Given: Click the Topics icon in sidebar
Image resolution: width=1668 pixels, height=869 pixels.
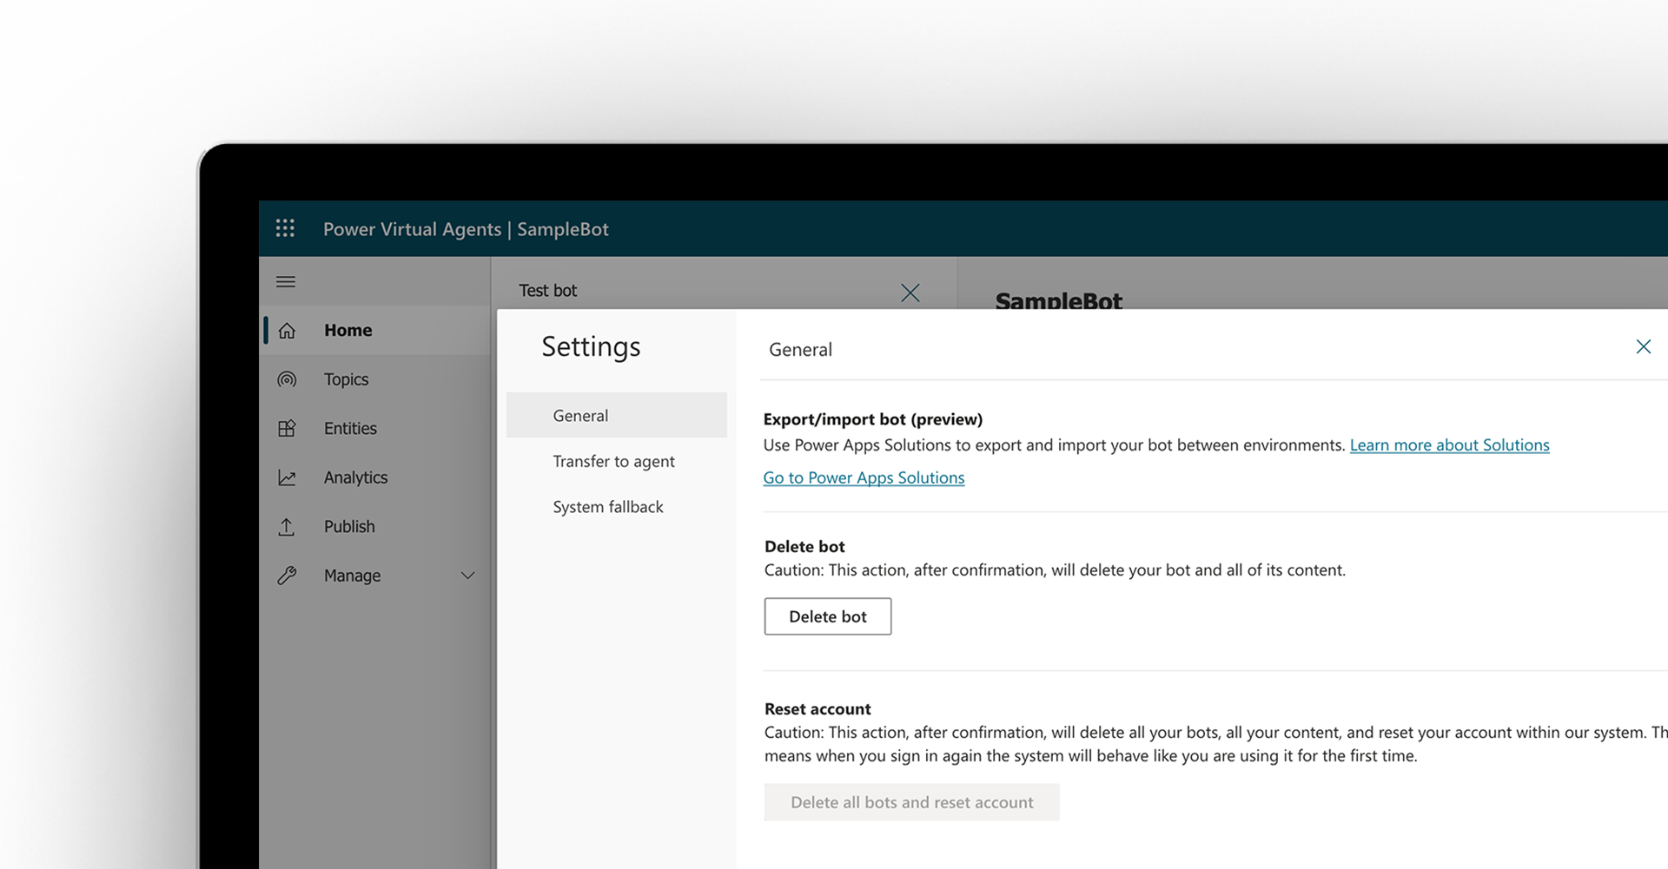Looking at the screenshot, I should [x=288, y=379].
